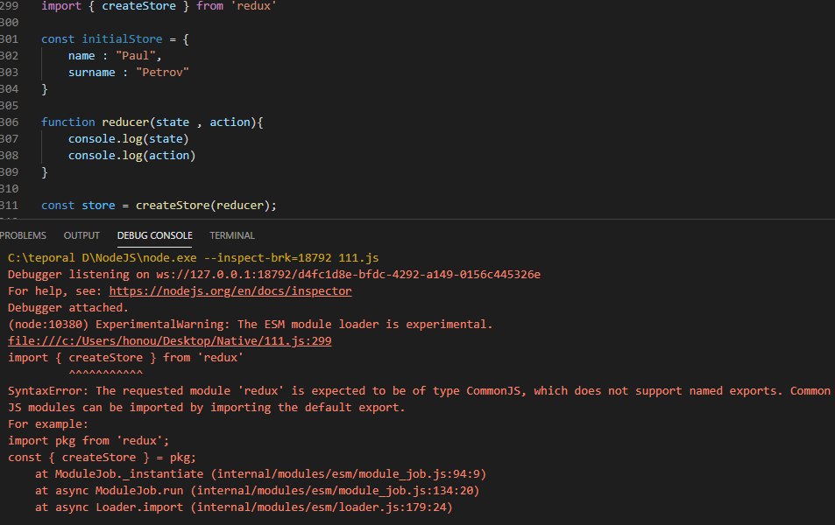Switch to the OUTPUT tab
Screen dimensions: 835x525
pyautogui.click(x=81, y=235)
